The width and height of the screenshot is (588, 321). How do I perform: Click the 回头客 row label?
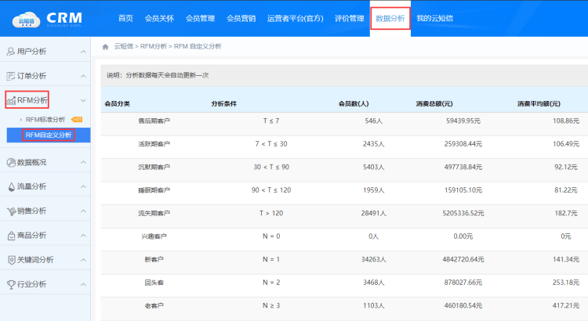[x=154, y=283]
